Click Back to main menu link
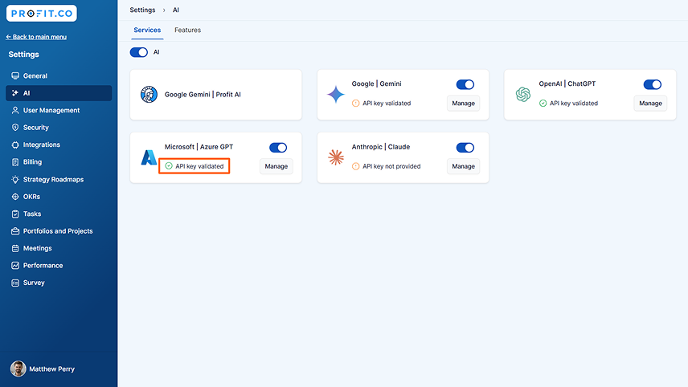Image resolution: width=688 pixels, height=387 pixels. pos(36,37)
